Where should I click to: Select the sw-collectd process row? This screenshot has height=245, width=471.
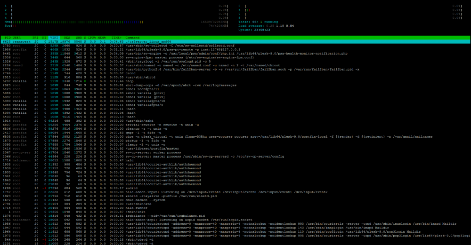pyautogui.click(x=235, y=46)
